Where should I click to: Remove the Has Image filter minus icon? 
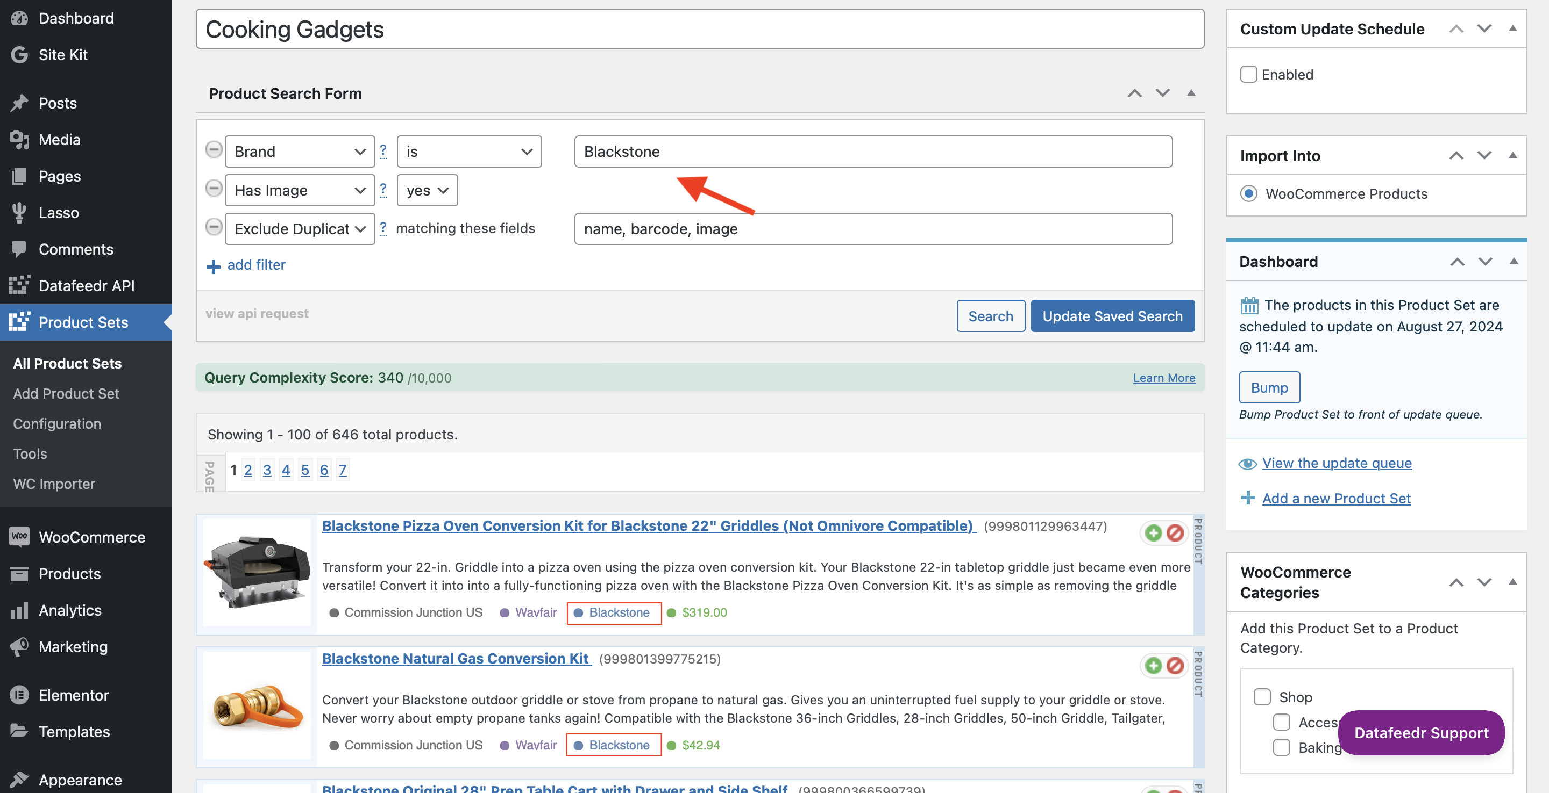214,189
